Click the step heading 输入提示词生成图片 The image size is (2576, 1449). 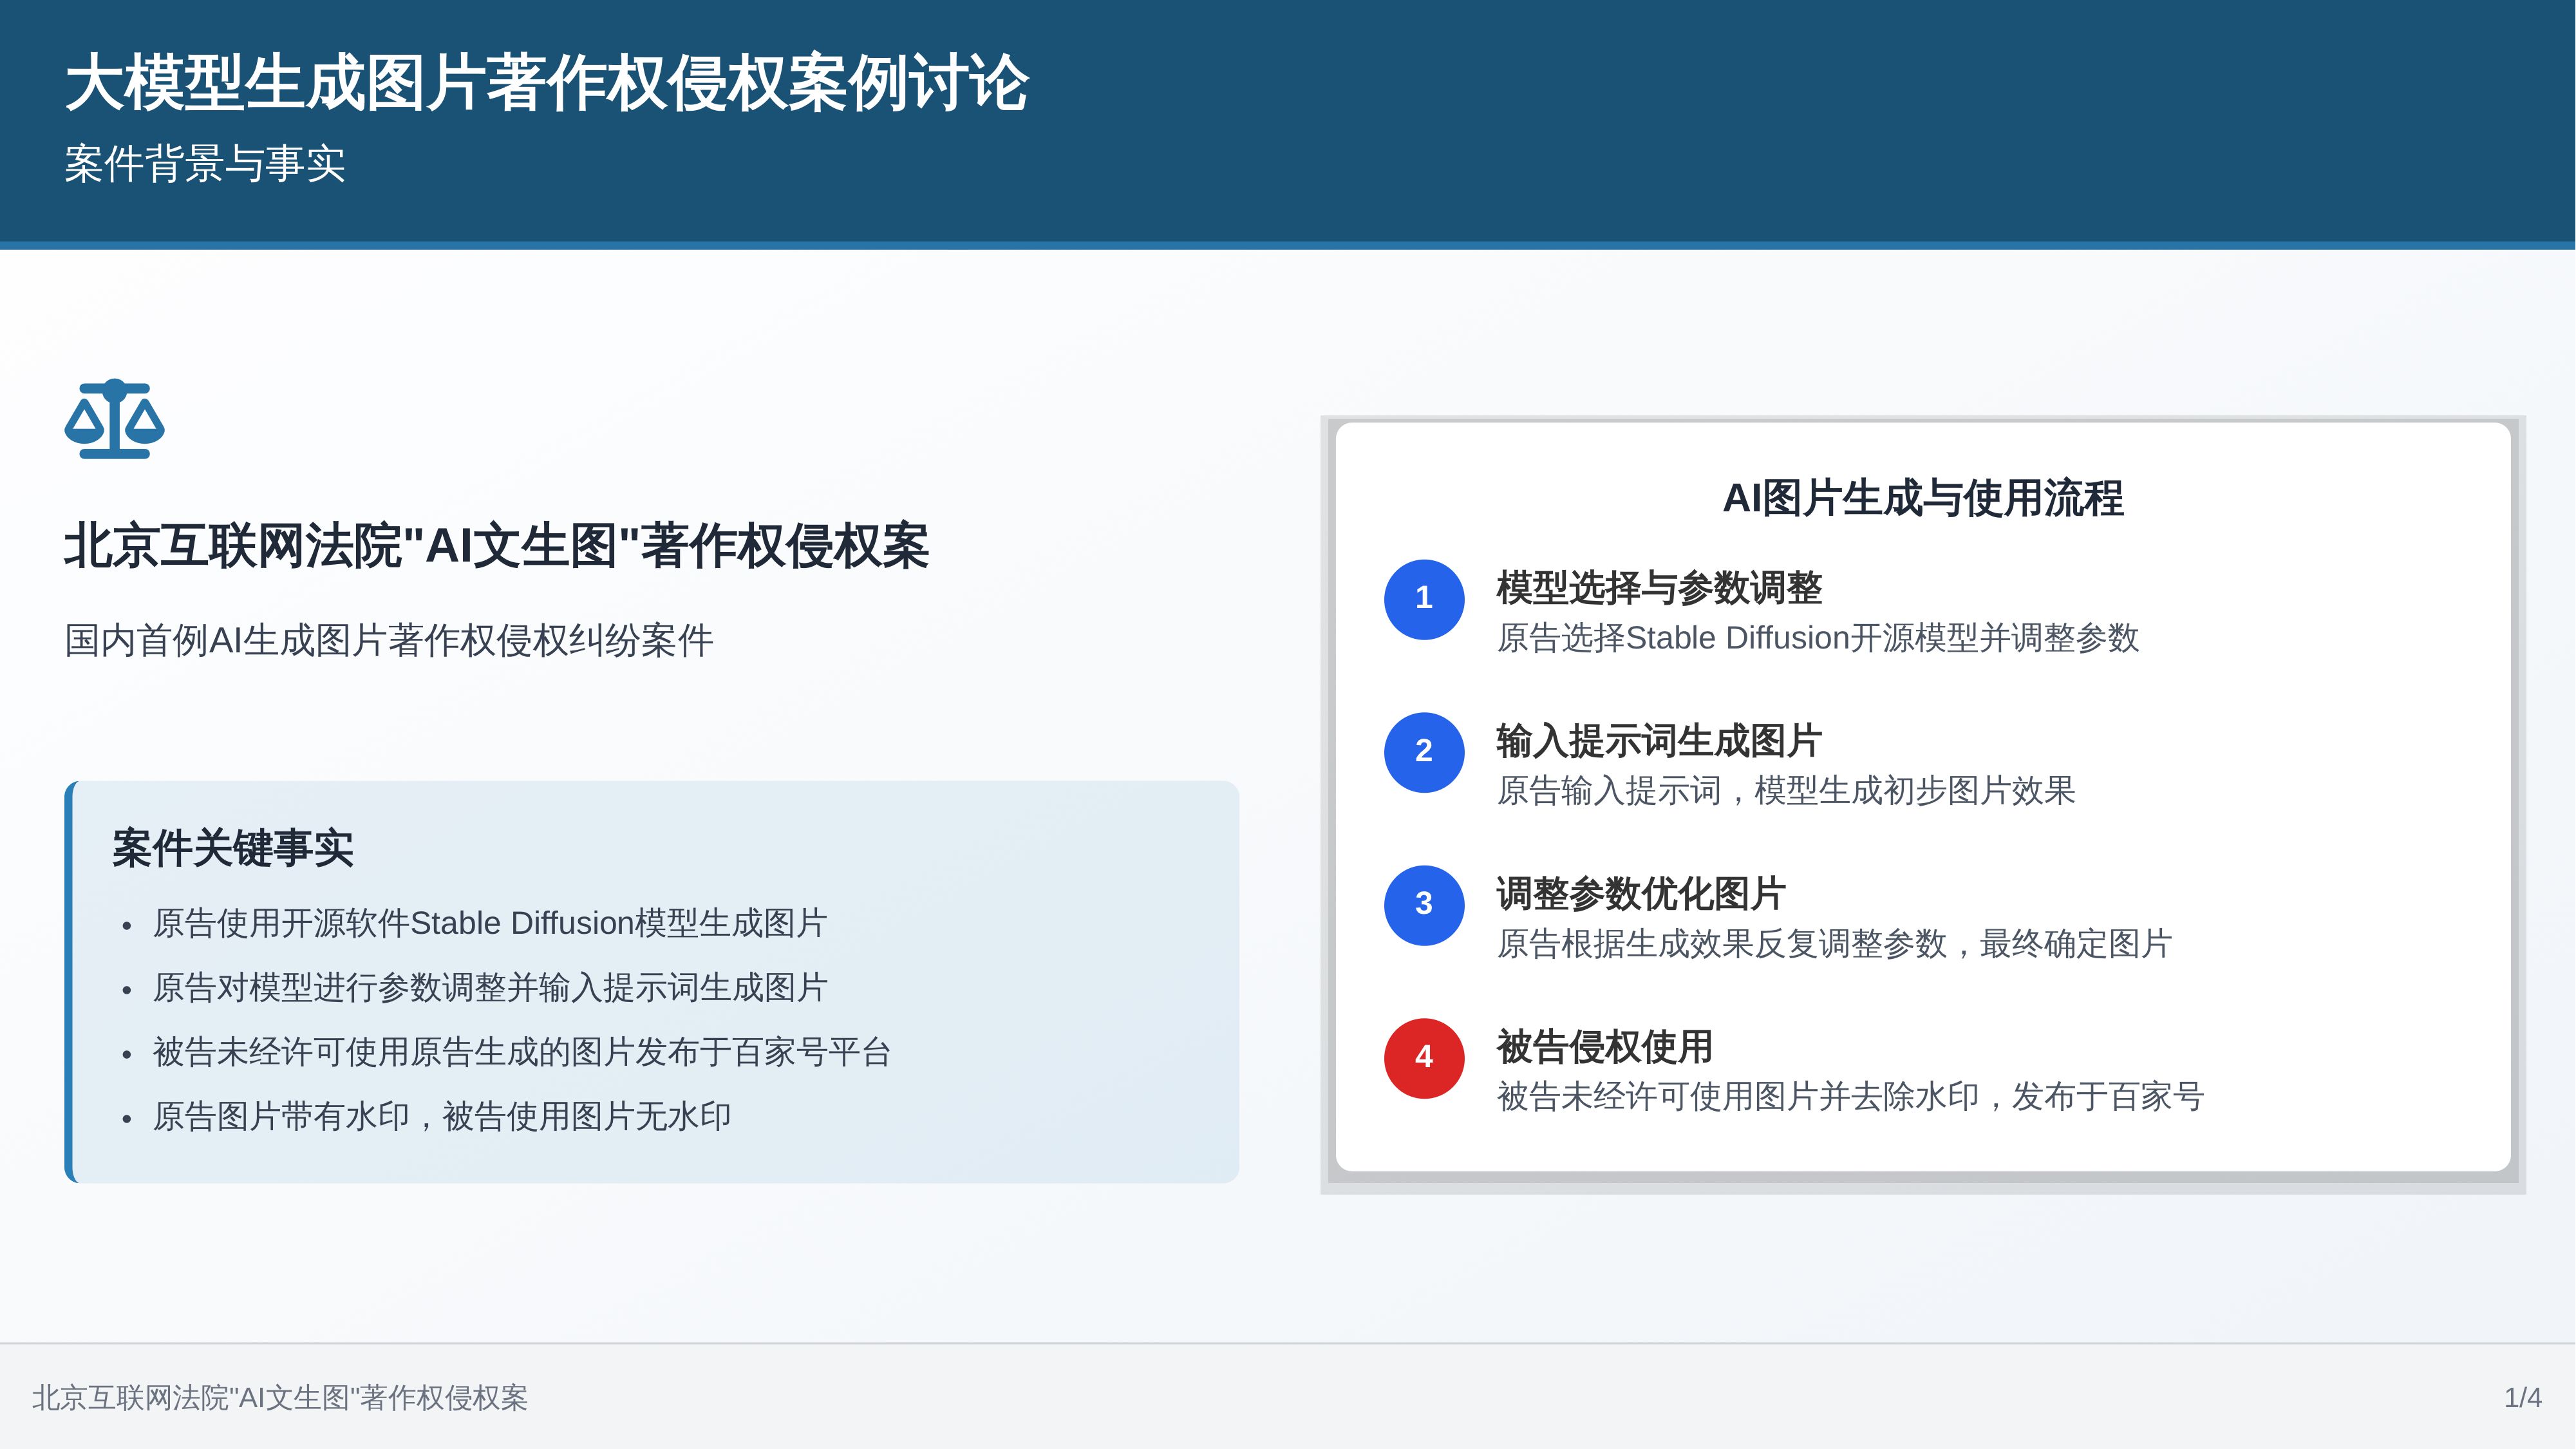point(1659,741)
